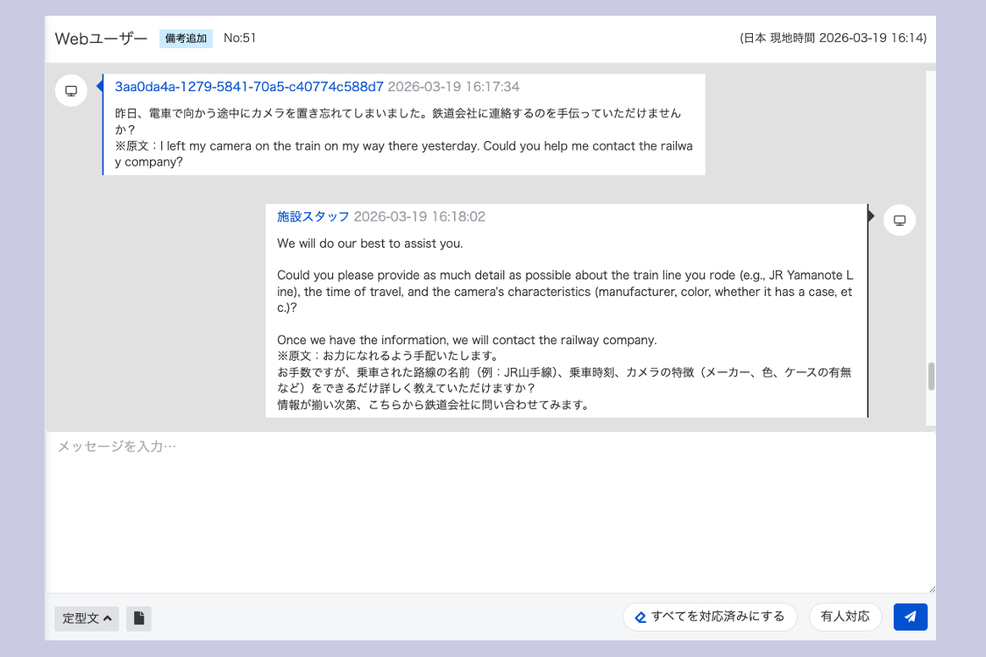Click the staff monitor avatar icon

pos(899,221)
